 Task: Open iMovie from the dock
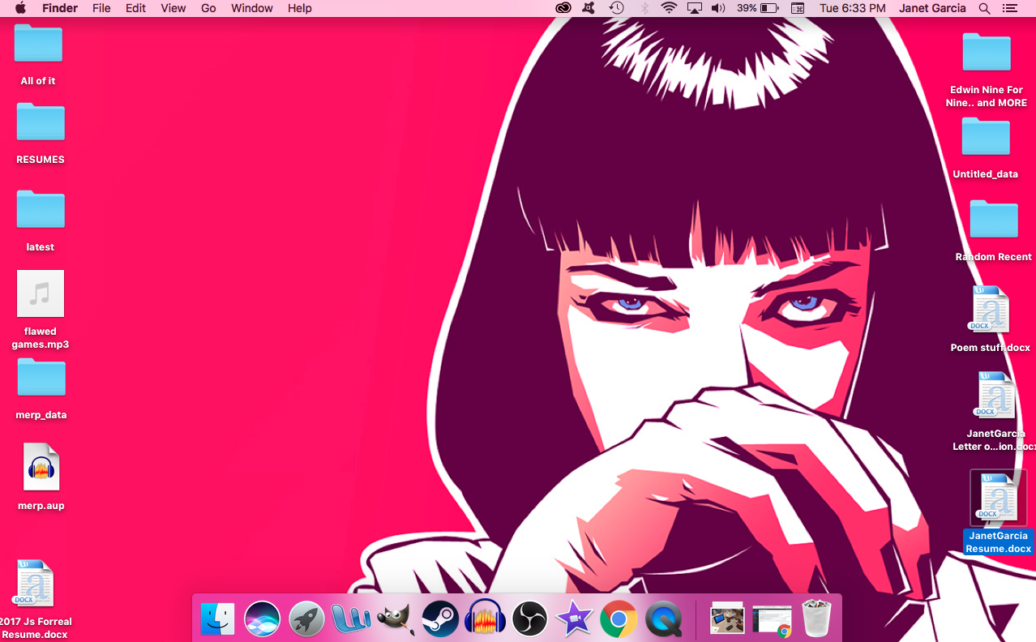(574, 619)
